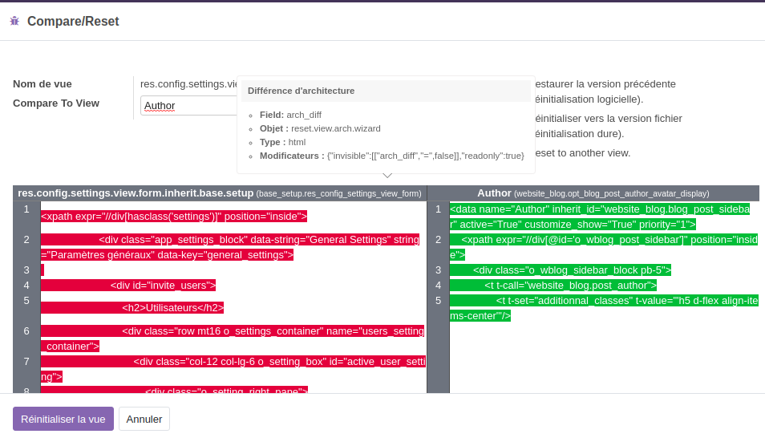The height and width of the screenshot is (446, 765).
Task: Select the Reset to another view option
Action: tap(582, 152)
